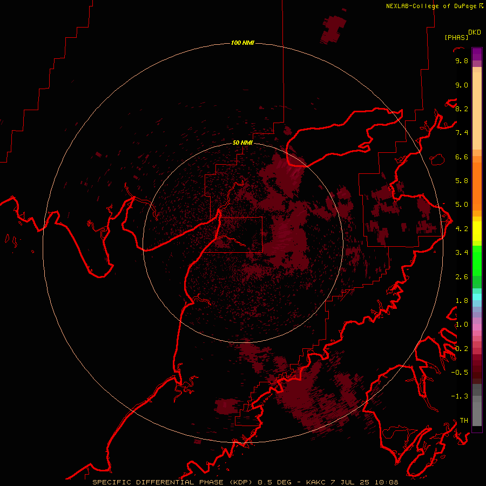The height and width of the screenshot is (486, 486).
Task: Click the 0.2 scale value
Action: point(462,349)
